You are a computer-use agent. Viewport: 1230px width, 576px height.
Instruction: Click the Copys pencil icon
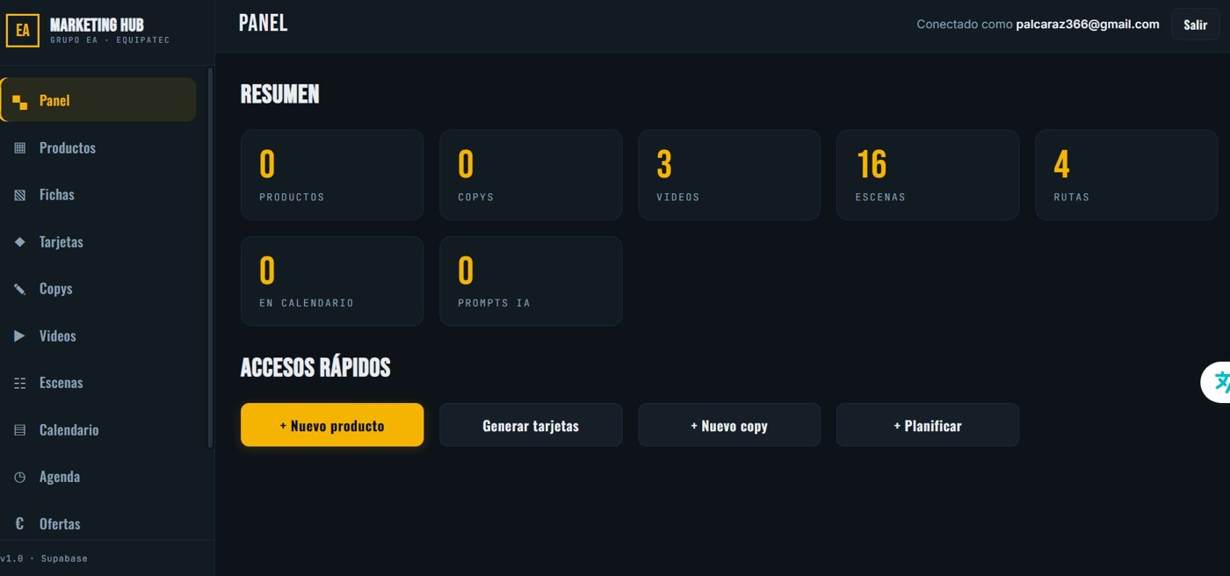point(19,289)
